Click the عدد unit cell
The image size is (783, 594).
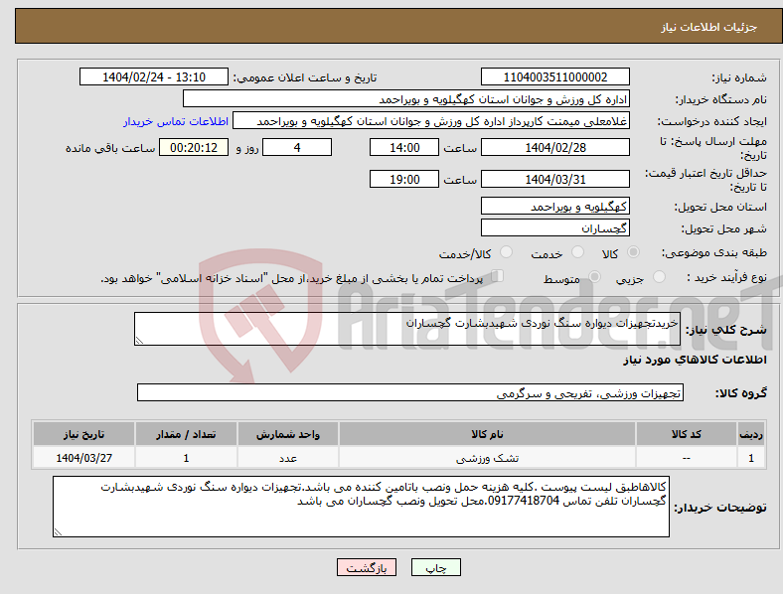[x=288, y=458]
